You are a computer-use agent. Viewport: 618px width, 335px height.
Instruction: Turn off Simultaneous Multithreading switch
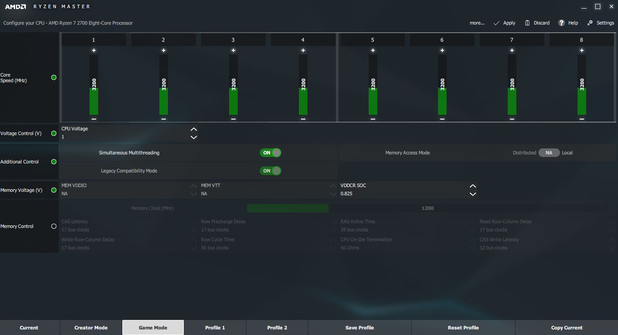click(270, 153)
